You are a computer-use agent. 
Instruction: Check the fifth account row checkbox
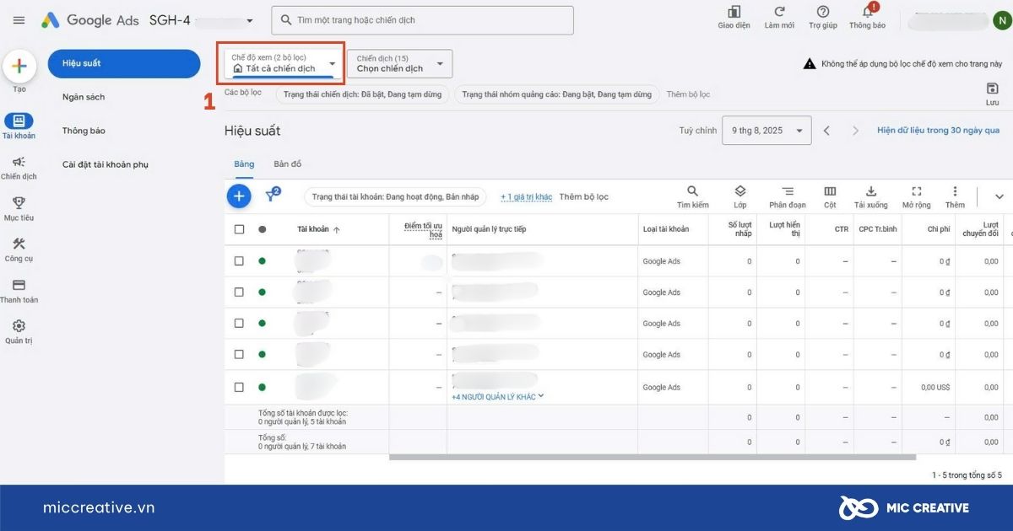click(239, 388)
